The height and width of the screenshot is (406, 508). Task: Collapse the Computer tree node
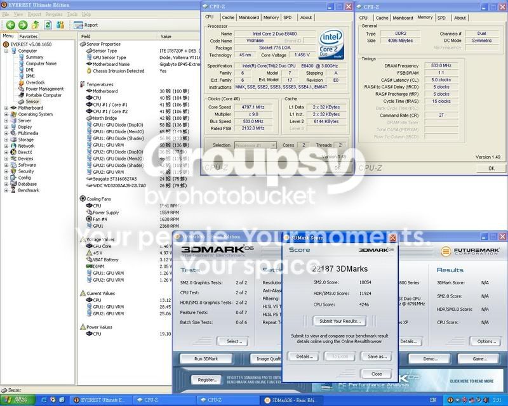point(6,51)
